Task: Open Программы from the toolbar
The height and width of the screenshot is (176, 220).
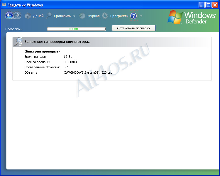Action: (119, 16)
